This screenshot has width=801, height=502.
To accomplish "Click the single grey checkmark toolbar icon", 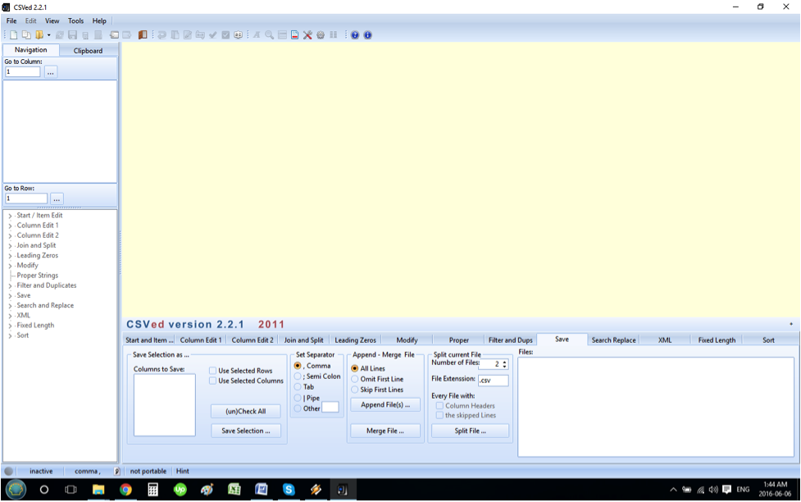I will [x=212, y=34].
